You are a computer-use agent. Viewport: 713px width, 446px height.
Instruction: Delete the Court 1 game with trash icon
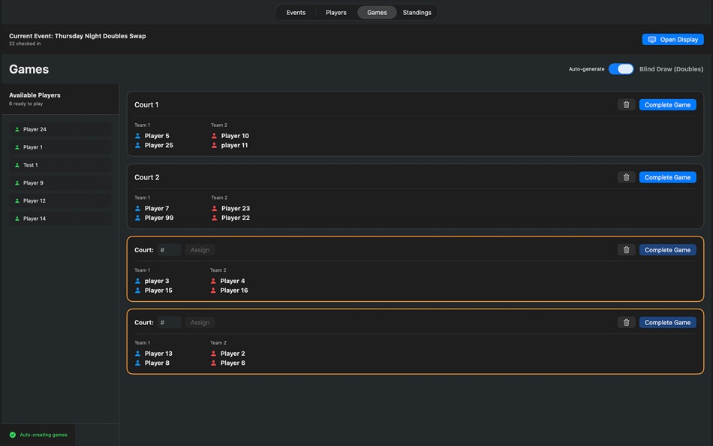point(626,104)
